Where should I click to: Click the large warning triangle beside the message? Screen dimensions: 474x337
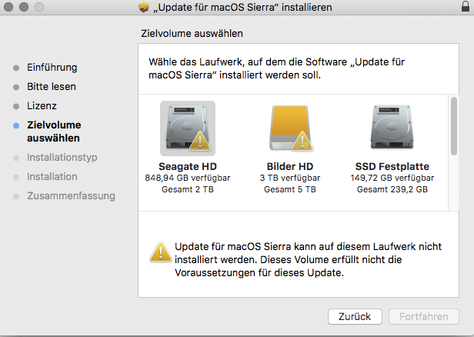(161, 251)
